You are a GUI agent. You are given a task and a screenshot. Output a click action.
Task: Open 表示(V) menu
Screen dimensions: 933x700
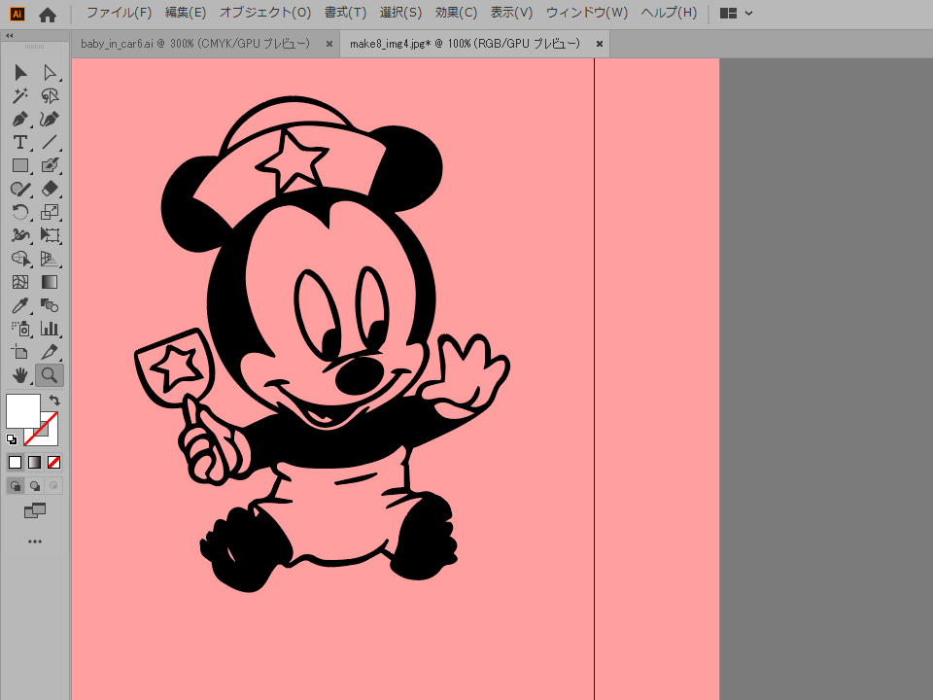coord(511,13)
